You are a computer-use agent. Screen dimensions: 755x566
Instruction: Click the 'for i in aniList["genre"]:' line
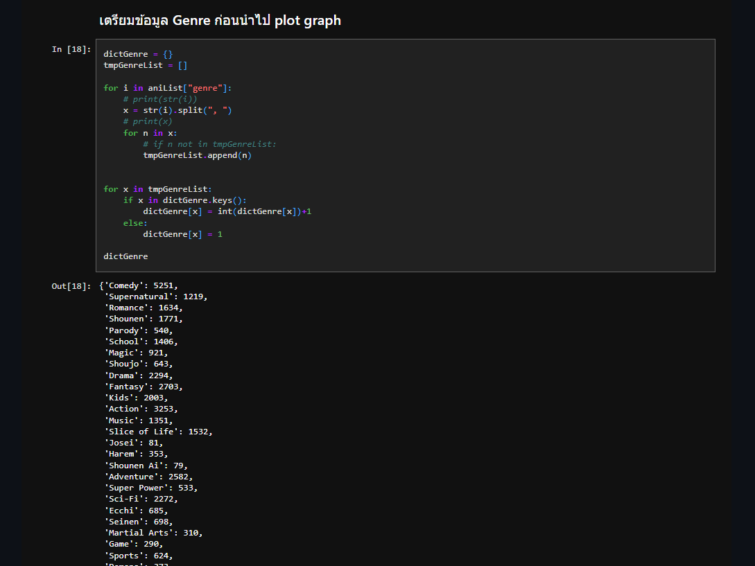pyautogui.click(x=168, y=87)
